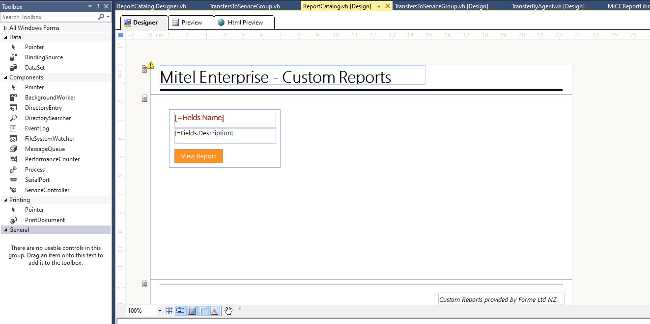Click the report selector square at ruler corner
Image resolution: width=650 pixels, height=324 pixels.
(x=121, y=35)
